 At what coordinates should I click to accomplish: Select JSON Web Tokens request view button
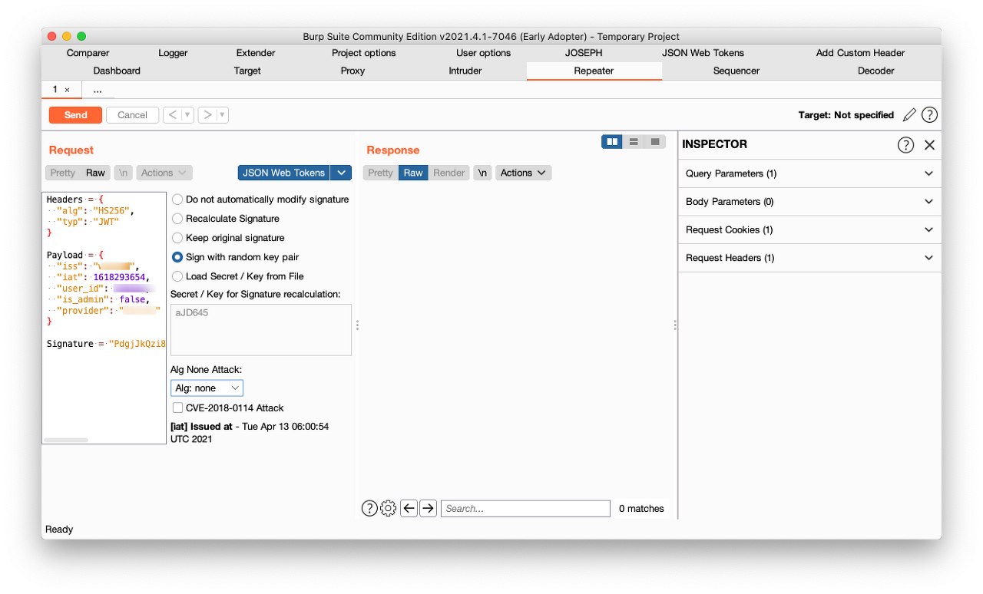point(283,173)
